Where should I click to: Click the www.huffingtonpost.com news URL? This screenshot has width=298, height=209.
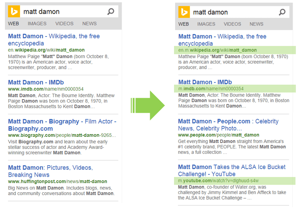coord(58,182)
